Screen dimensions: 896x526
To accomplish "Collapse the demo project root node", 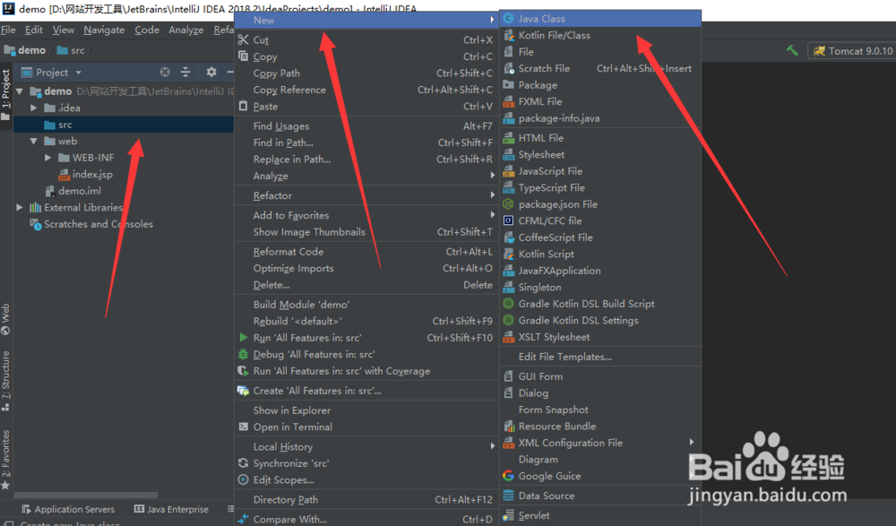I will pos(20,91).
